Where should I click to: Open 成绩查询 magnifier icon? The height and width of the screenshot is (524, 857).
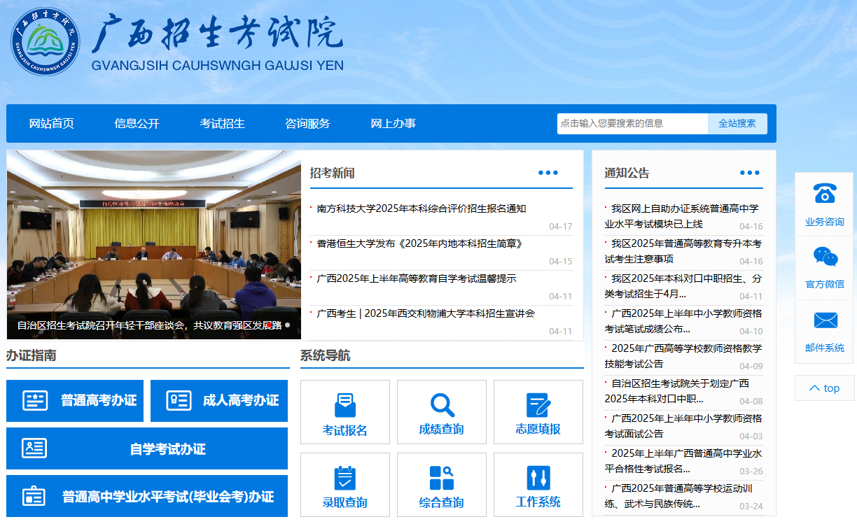click(441, 405)
